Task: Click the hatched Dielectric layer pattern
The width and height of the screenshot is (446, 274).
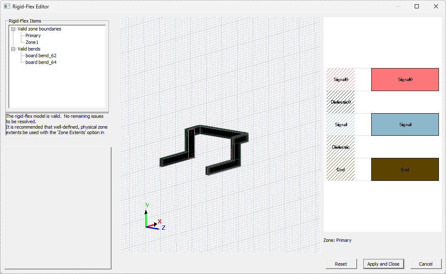Action: point(340,147)
